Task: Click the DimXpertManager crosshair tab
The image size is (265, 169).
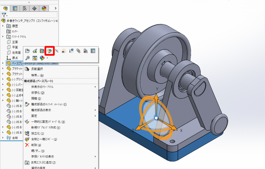Action: click(x=34, y=9)
